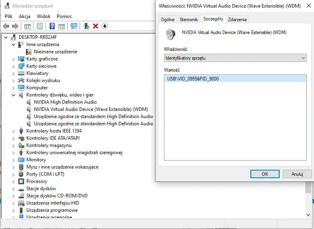Click the red X uninstall device icon
This screenshot has height=229, width=314.
click(96, 26)
